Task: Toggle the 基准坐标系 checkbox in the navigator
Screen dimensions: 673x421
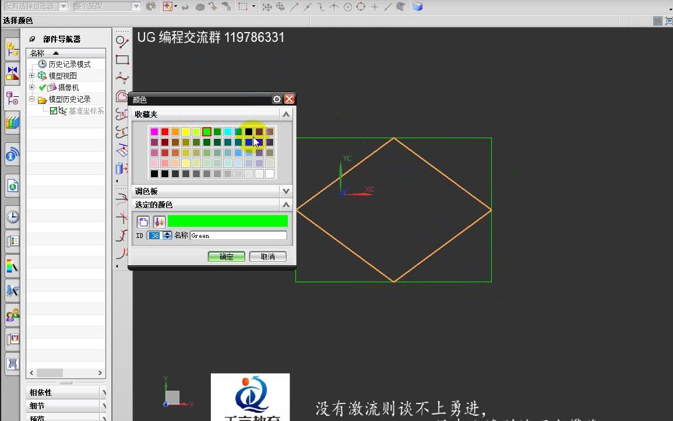Action: click(52, 111)
